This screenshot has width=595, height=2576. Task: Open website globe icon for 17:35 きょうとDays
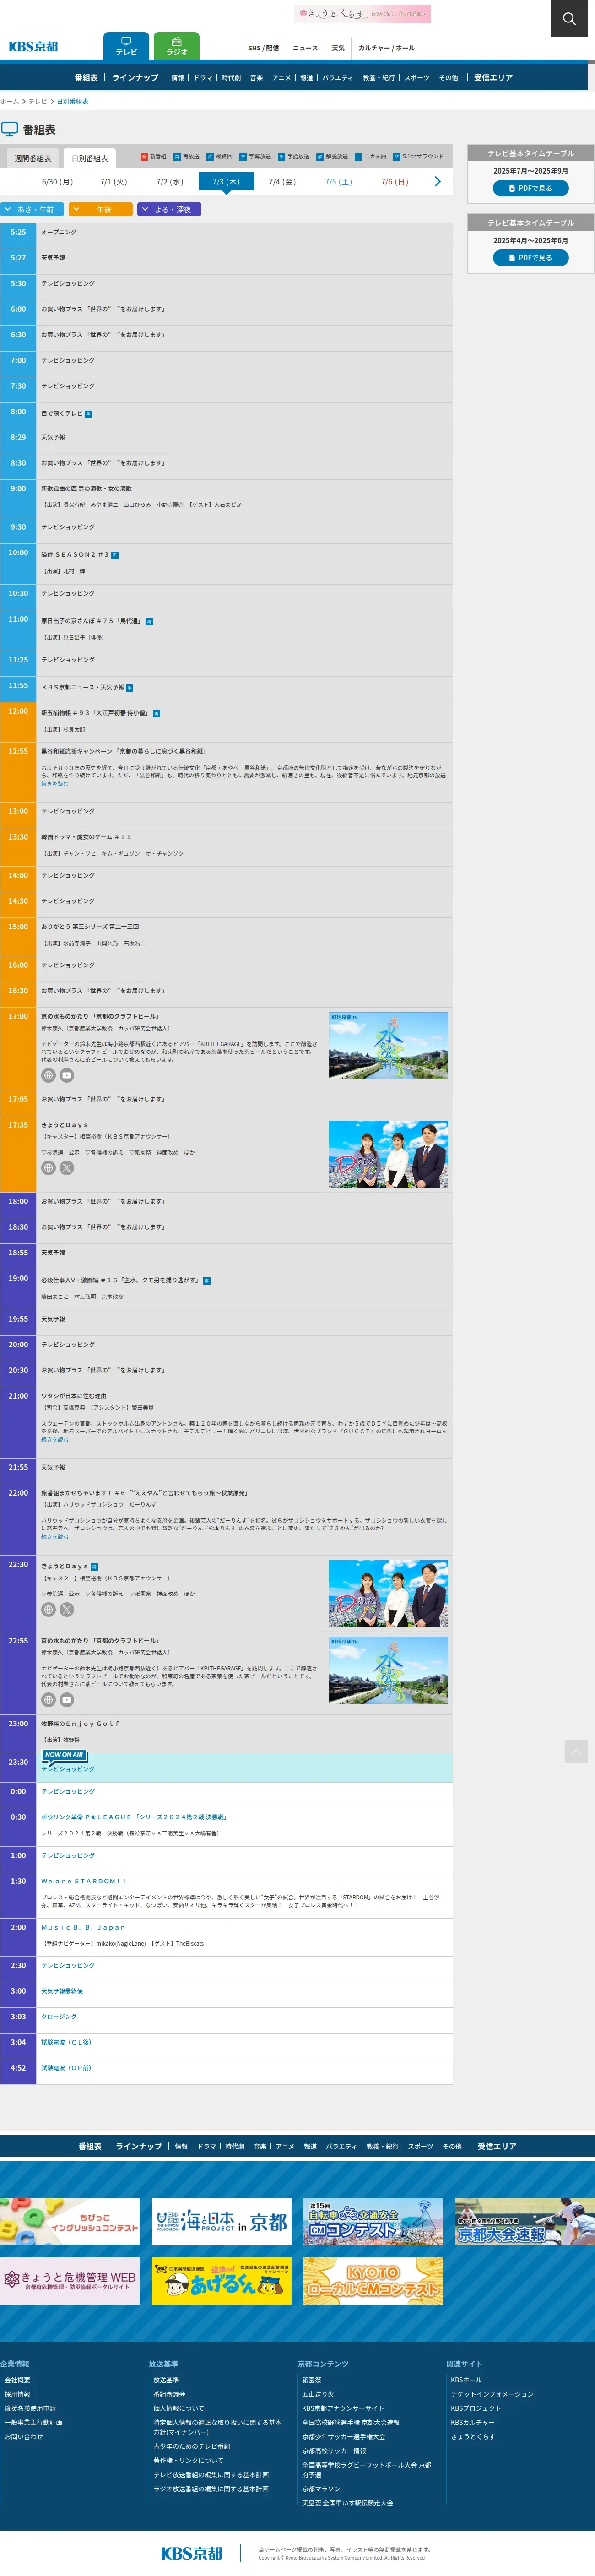(x=48, y=1167)
